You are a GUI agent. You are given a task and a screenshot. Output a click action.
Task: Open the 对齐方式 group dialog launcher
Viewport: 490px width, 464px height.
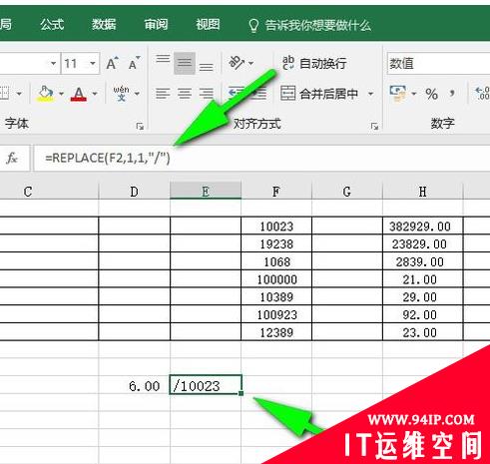pyautogui.click(x=374, y=127)
